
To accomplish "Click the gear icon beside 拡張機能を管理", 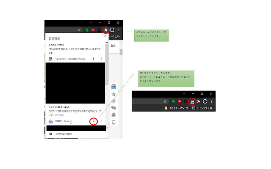I will coord(50,134).
